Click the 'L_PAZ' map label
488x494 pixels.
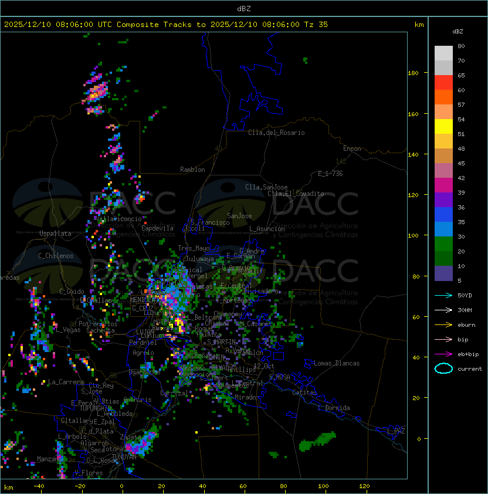point(396,431)
